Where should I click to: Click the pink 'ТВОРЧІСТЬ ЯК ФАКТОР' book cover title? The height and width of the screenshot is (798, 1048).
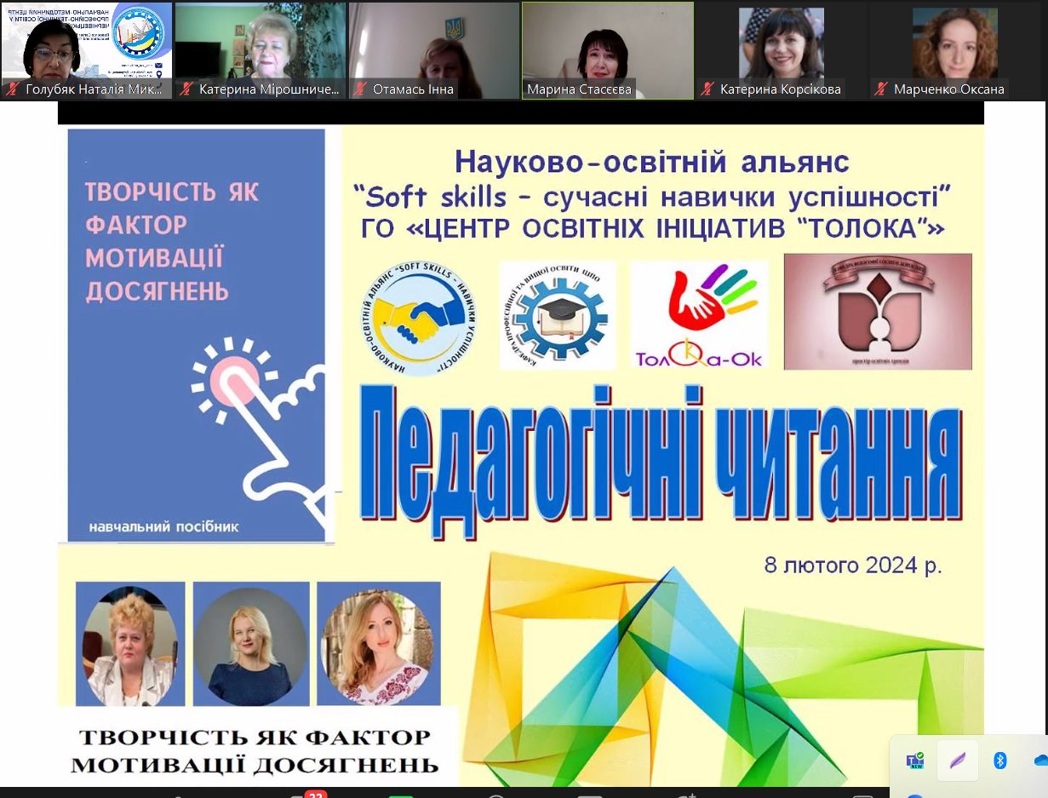[x=172, y=242]
